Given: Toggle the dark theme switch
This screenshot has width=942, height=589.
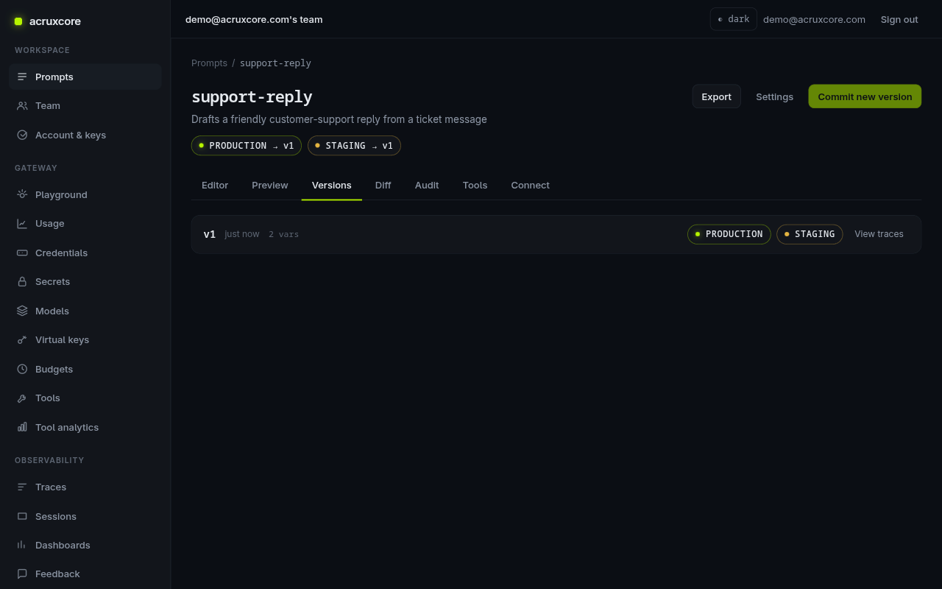Looking at the screenshot, I should point(733,19).
